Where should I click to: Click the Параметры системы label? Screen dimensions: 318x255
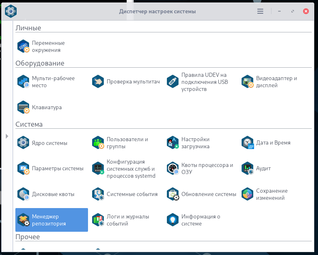(x=58, y=168)
